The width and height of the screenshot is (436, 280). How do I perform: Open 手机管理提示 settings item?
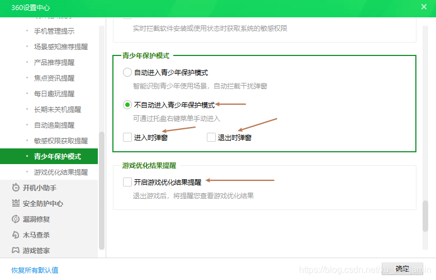[49, 31]
